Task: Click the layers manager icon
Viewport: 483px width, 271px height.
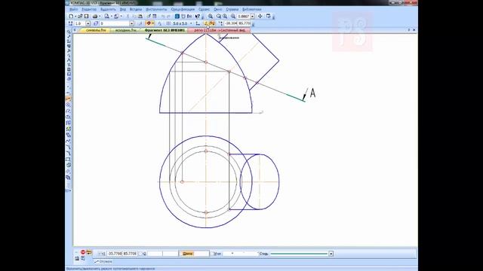Action: pyautogui.click(x=96, y=23)
